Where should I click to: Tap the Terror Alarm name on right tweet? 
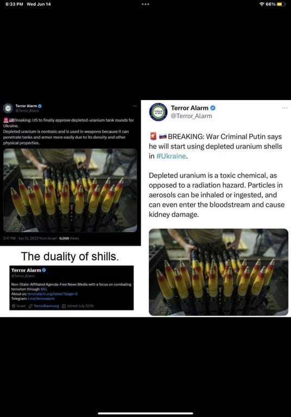tap(189, 108)
